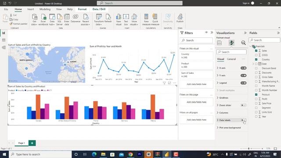
Task: Toggle the Y-axis switch
Action: (x=243, y=75)
